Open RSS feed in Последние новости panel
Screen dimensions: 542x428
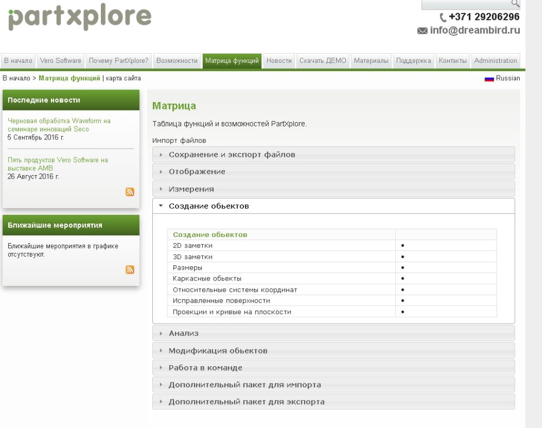click(x=130, y=191)
